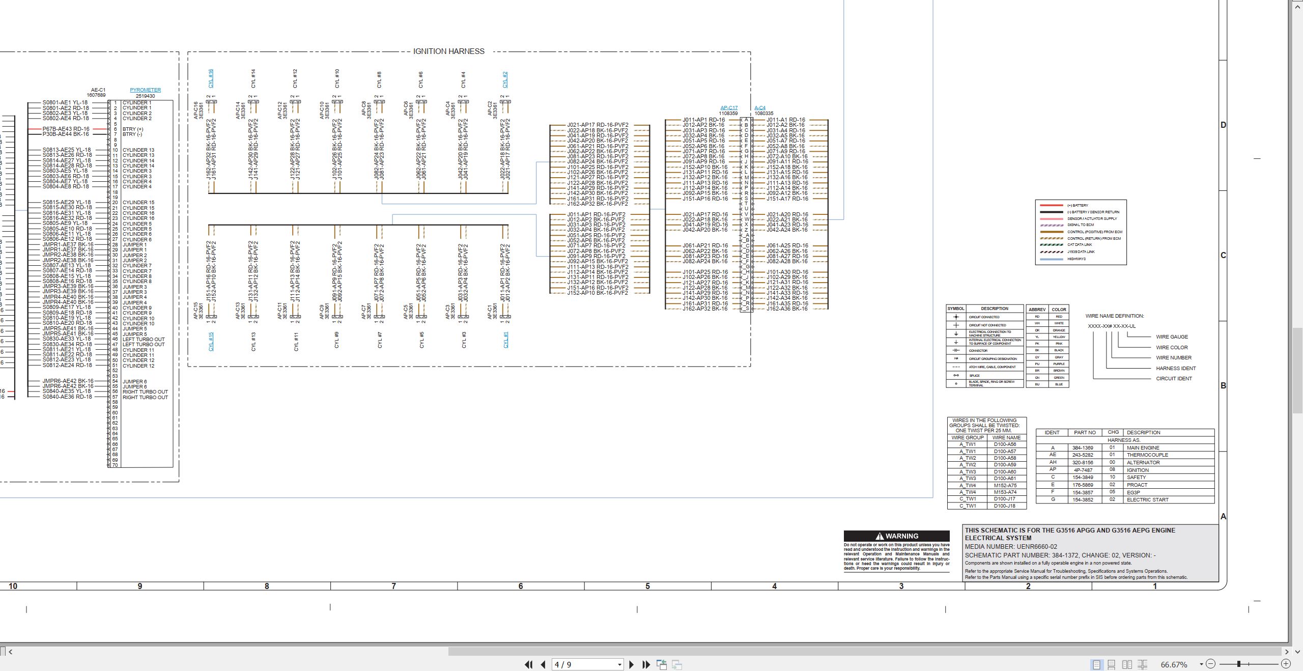Click the CIRCUIT CONNECTED symbol description
The image size is (1303, 671).
tap(984, 317)
